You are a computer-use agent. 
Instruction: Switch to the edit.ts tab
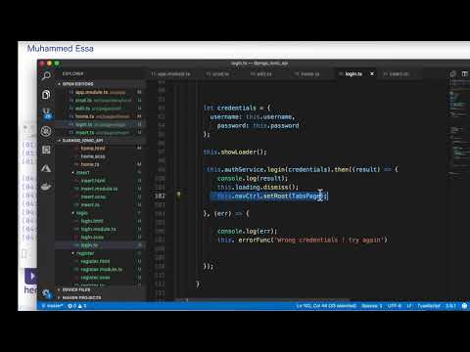pos(261,74)
